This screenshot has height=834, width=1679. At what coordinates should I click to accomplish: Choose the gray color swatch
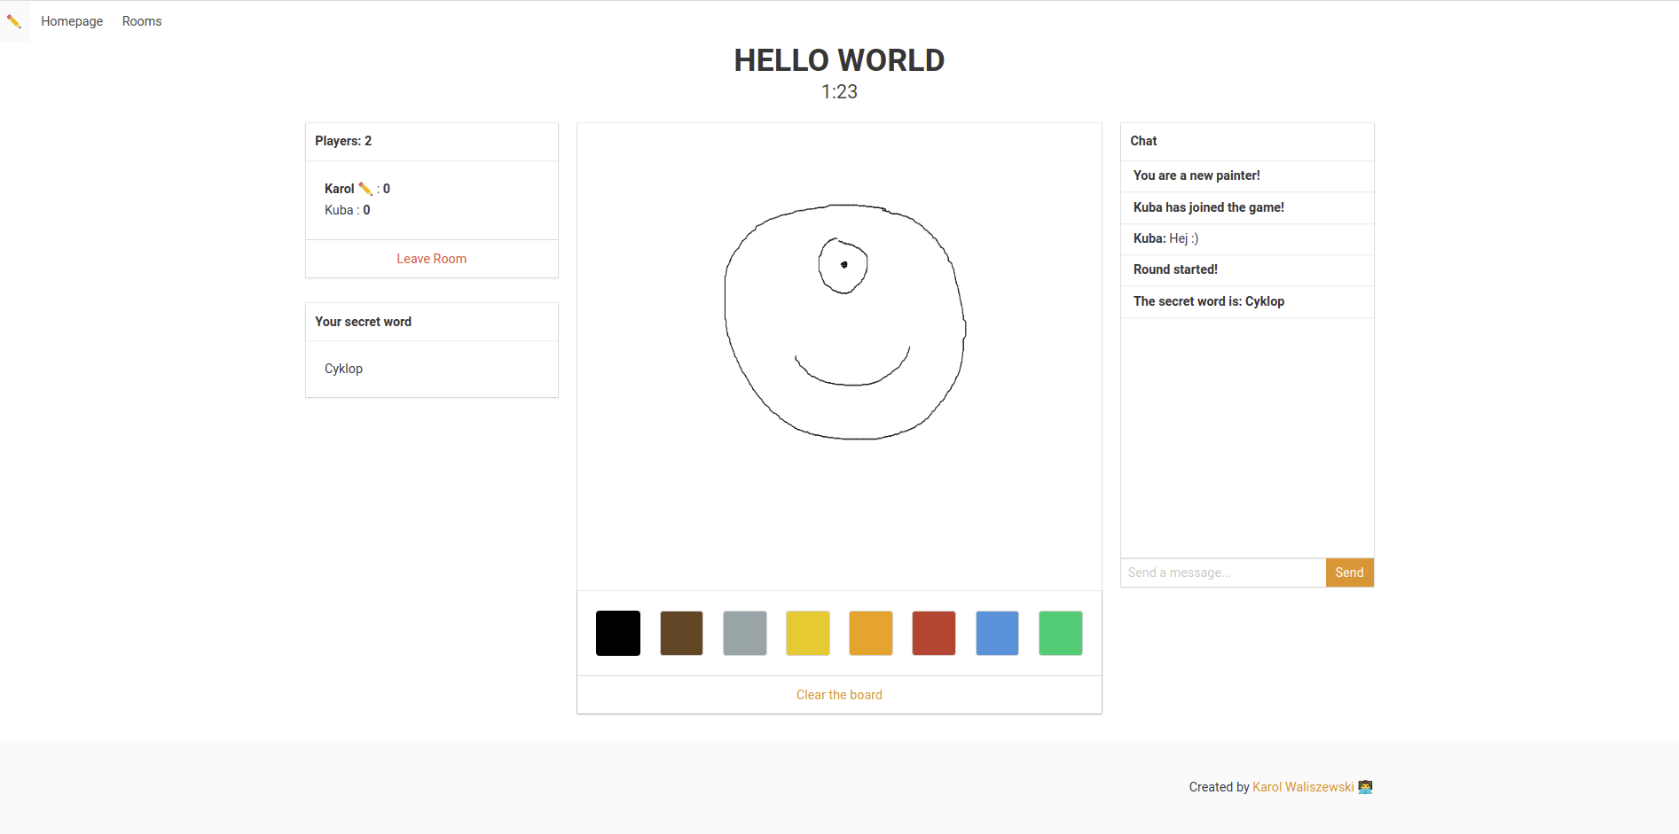click(745, 634)
